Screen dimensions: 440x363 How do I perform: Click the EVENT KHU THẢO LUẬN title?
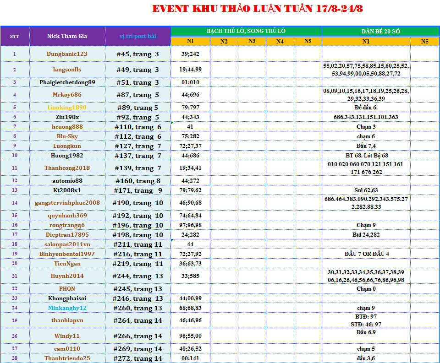tap(257, 9)
